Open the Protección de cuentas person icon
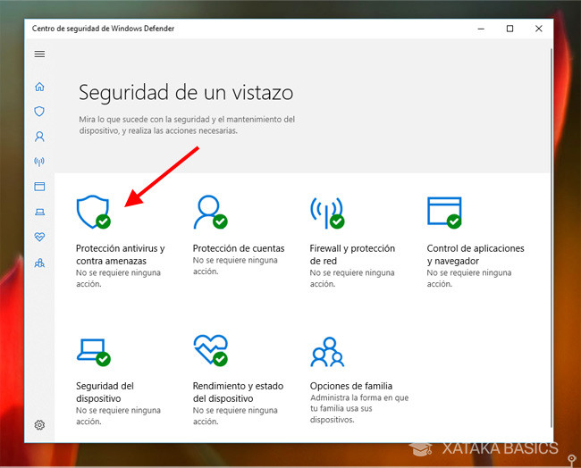This screenshot has height=468, width=581. pos(209,212)
